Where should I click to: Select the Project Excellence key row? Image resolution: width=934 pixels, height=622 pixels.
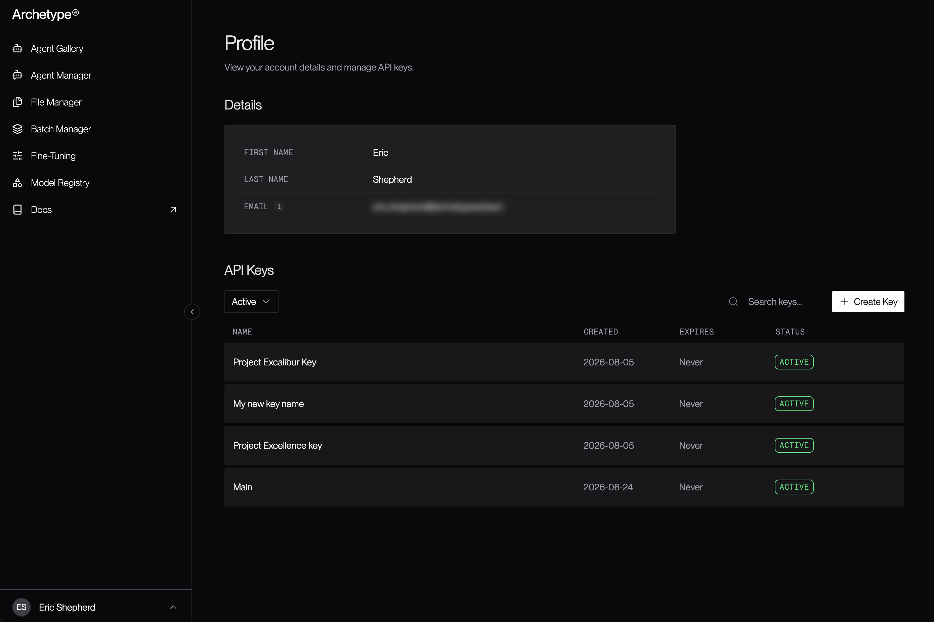[x=564, y=445]
